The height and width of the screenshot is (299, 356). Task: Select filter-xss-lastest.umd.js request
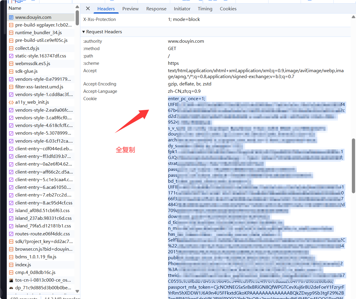[x=41, y=87]
